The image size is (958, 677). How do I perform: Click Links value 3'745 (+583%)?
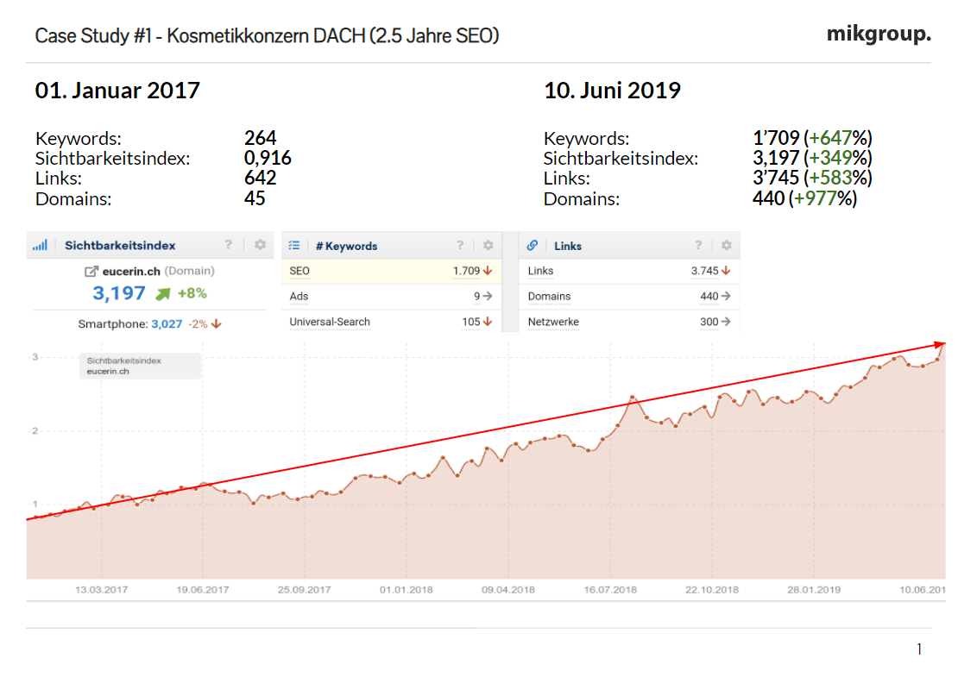tap(812, 179)
